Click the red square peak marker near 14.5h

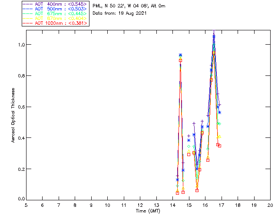pos(181,61)
